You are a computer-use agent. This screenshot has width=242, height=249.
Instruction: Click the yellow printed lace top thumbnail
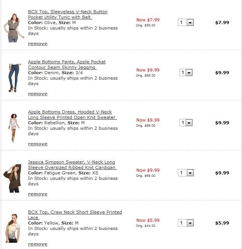(x=14, y=228)
